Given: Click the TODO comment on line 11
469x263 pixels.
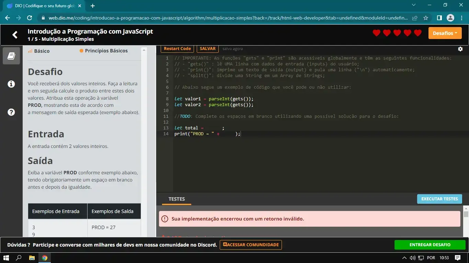Looking at the screenshot, I should 286,116.
